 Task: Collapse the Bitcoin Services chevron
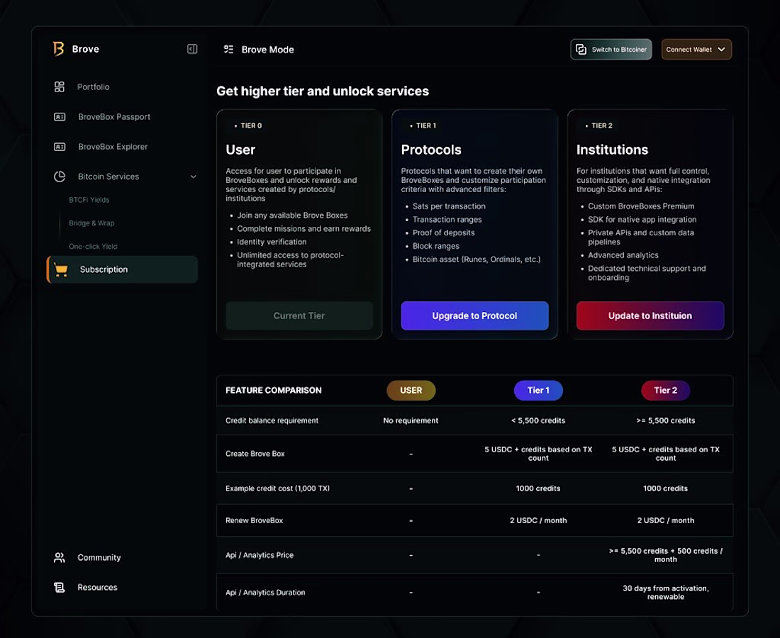[x=193, y=177]
